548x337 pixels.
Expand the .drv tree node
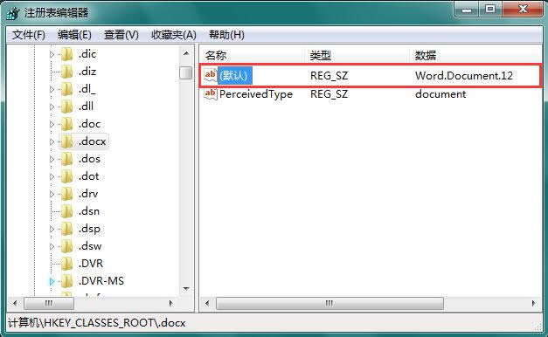[52, 194]
